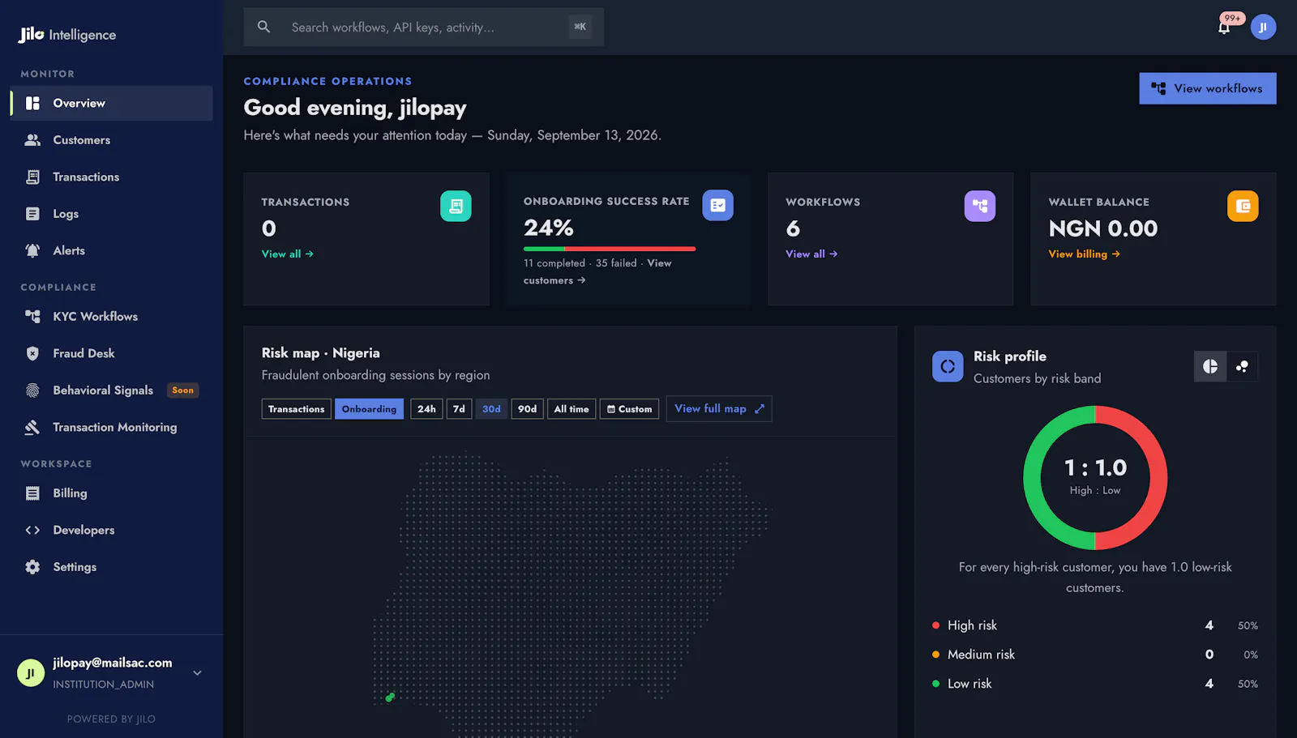Open the Custom date range picker

629,409
